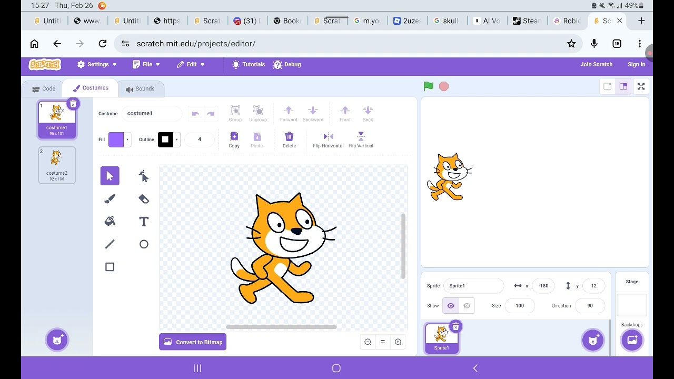
Task: Choose the Reshape tool
Action: (x=144, y=176)
